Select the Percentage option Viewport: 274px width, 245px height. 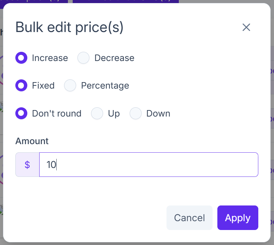click(70, 86)
